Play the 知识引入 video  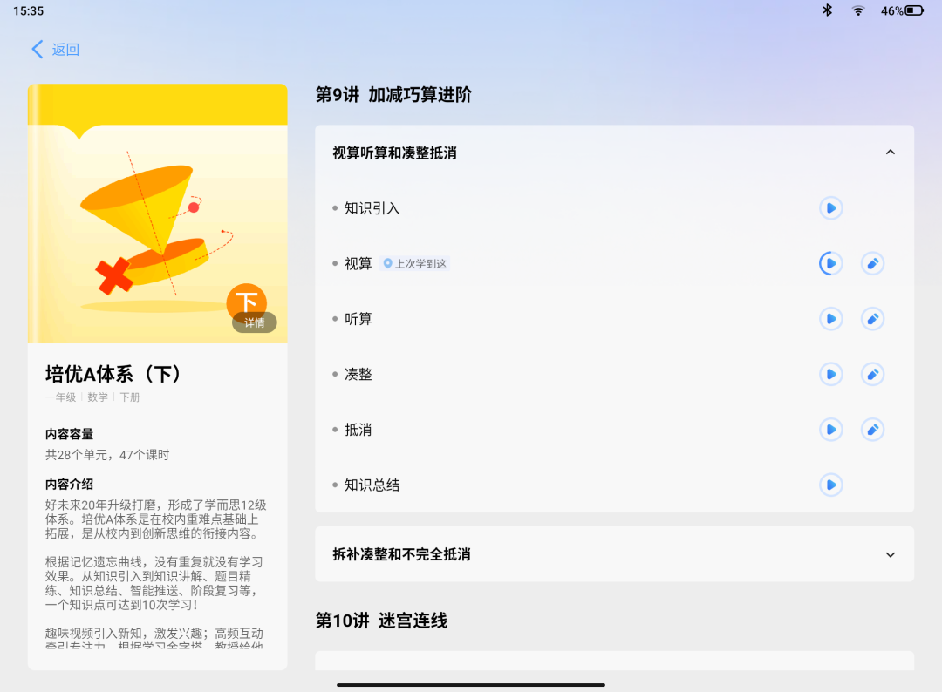pyautogui.click(x=831, y=208)
